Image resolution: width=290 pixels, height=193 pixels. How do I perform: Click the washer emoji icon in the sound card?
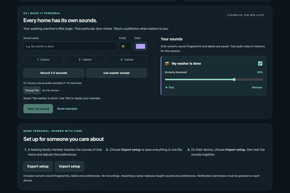tap(167, 64)
